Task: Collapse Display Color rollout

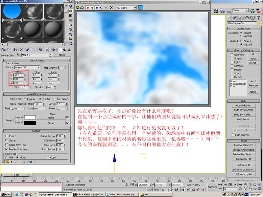Action: point(244,29)
